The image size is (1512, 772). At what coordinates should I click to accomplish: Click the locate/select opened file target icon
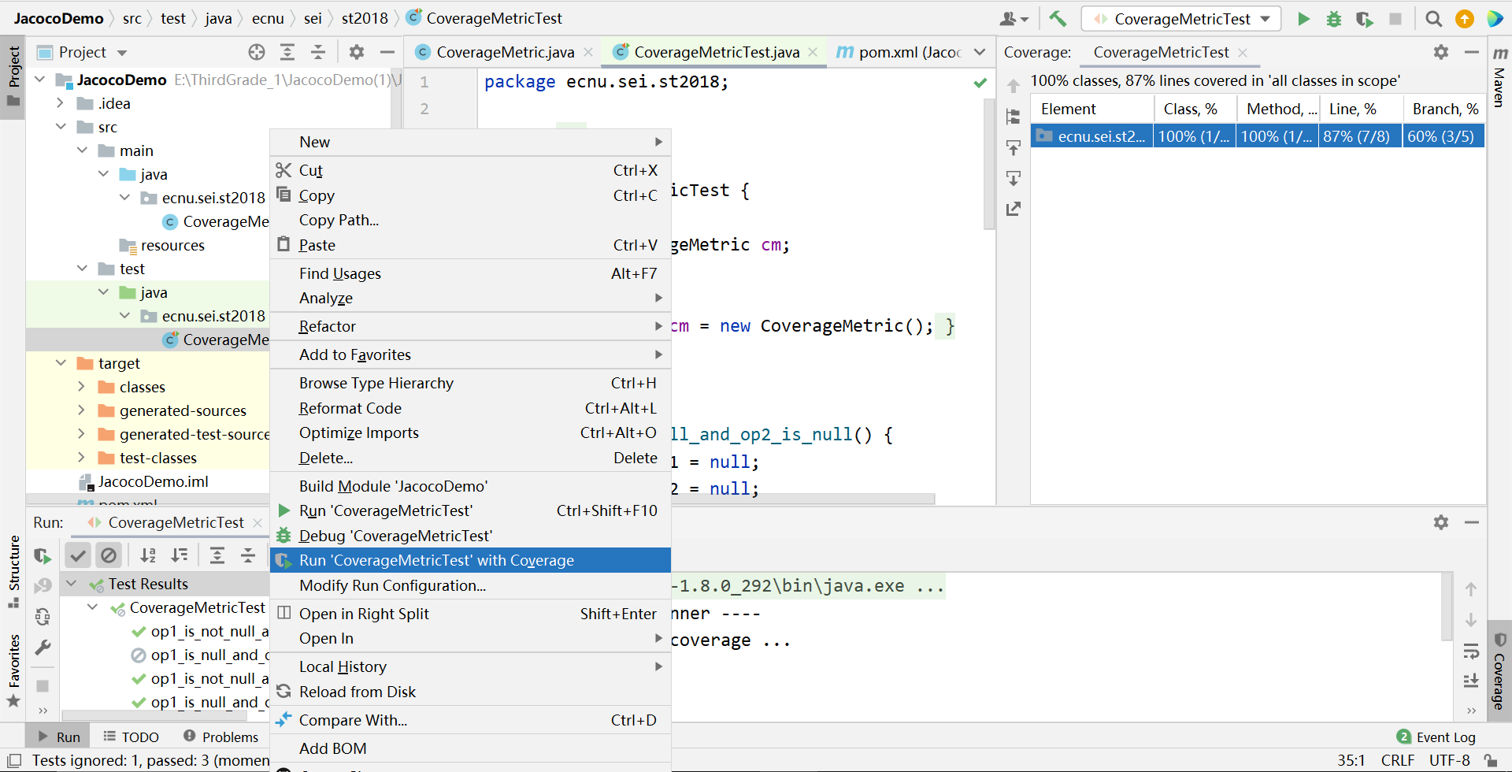pyautogui.click(x=257, y=52)
